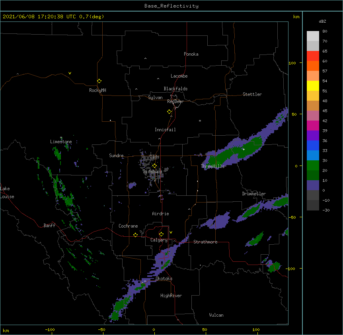Click the yellow V marker northwest of RockyMH
The height and width of the screenshot is (335, 343).
pyautogui.click(x=70, y=73)
